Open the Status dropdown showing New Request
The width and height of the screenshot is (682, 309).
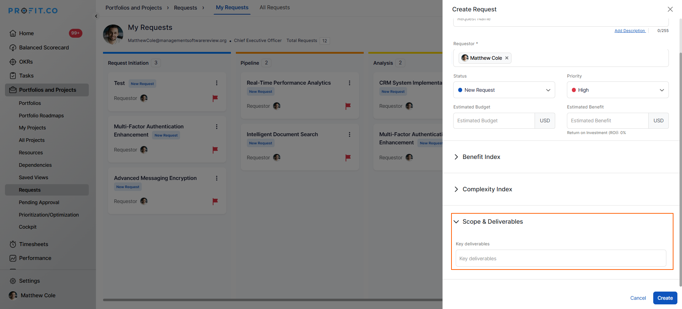[x=504, y=90]
